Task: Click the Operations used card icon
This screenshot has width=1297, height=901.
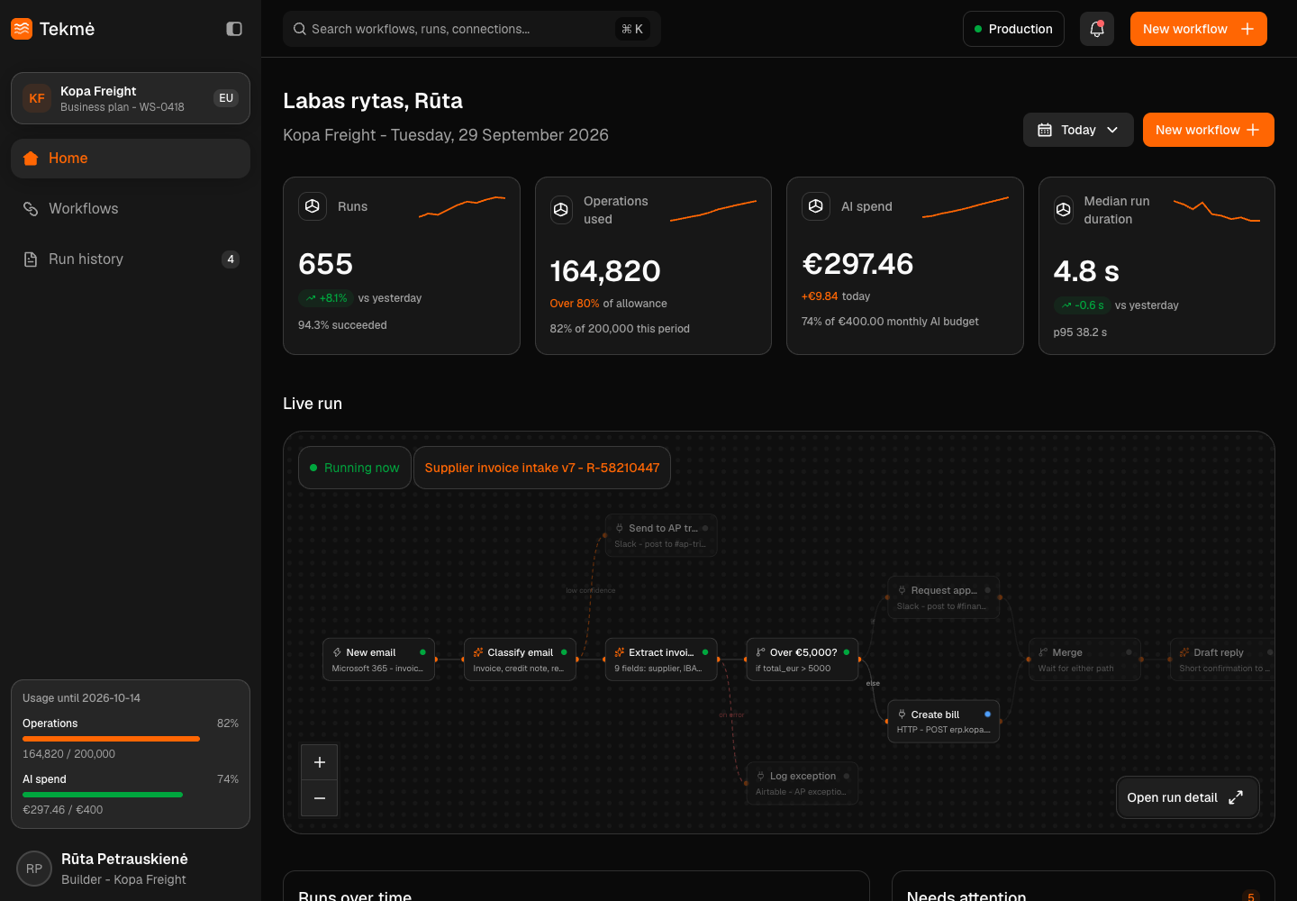Action: click(561, 210)
